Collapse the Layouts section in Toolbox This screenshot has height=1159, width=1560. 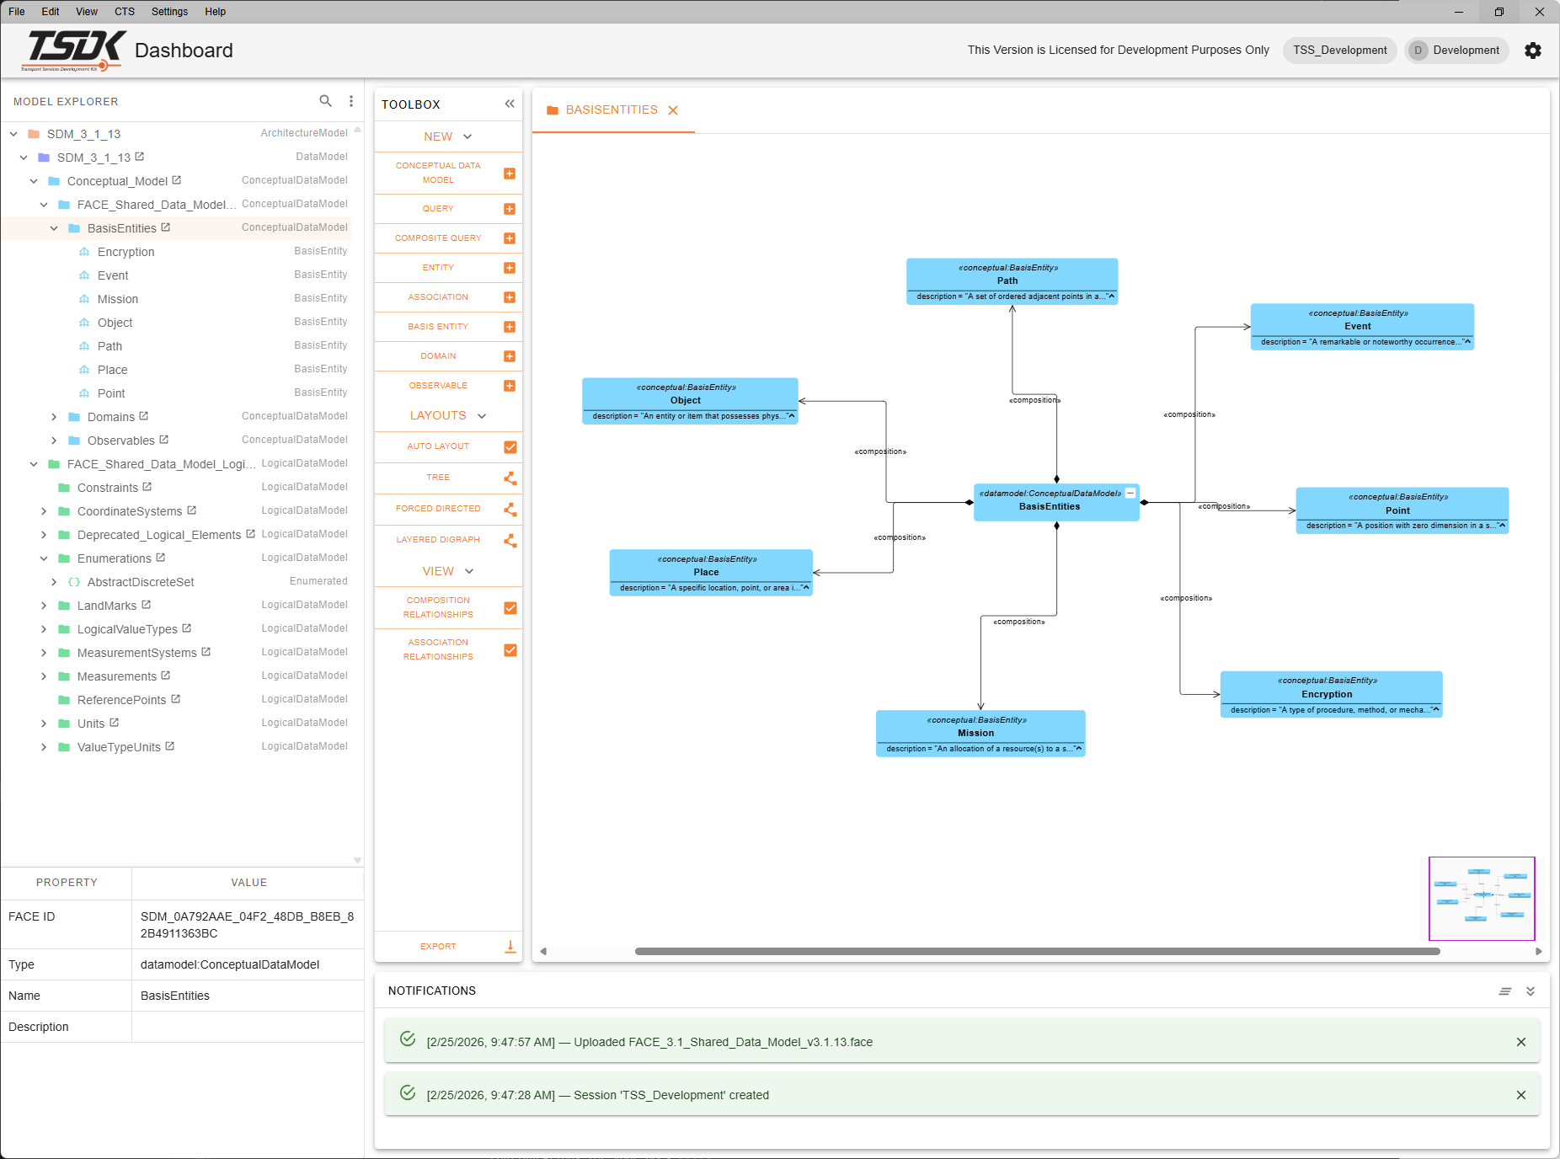tap(482, 416)
